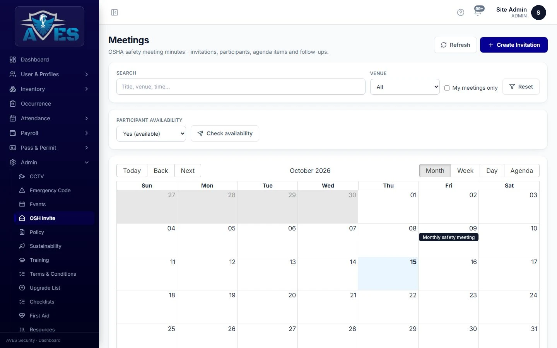Click the Site Admin avatar 'S'
This screenshot has width=557, height=348.
click(x=538, y=12)
